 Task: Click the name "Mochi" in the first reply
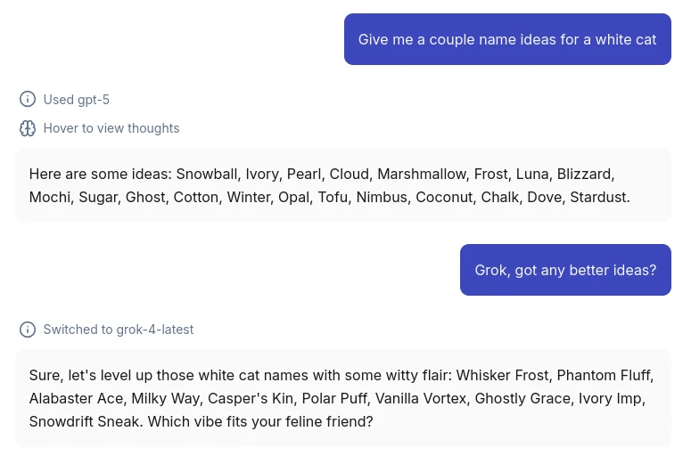click(50, 197)
